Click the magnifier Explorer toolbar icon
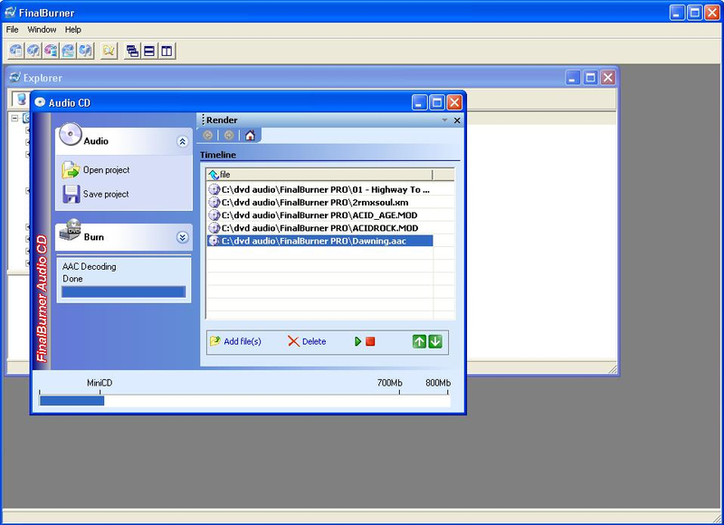The width and height of the screenshot is (724, 525). tap(109, 51)
